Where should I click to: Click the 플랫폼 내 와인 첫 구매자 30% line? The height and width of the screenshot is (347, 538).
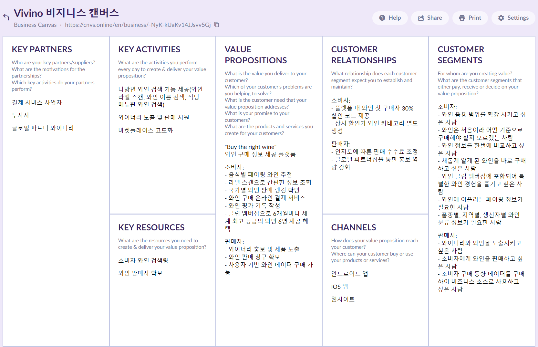(x=372, y=108)
